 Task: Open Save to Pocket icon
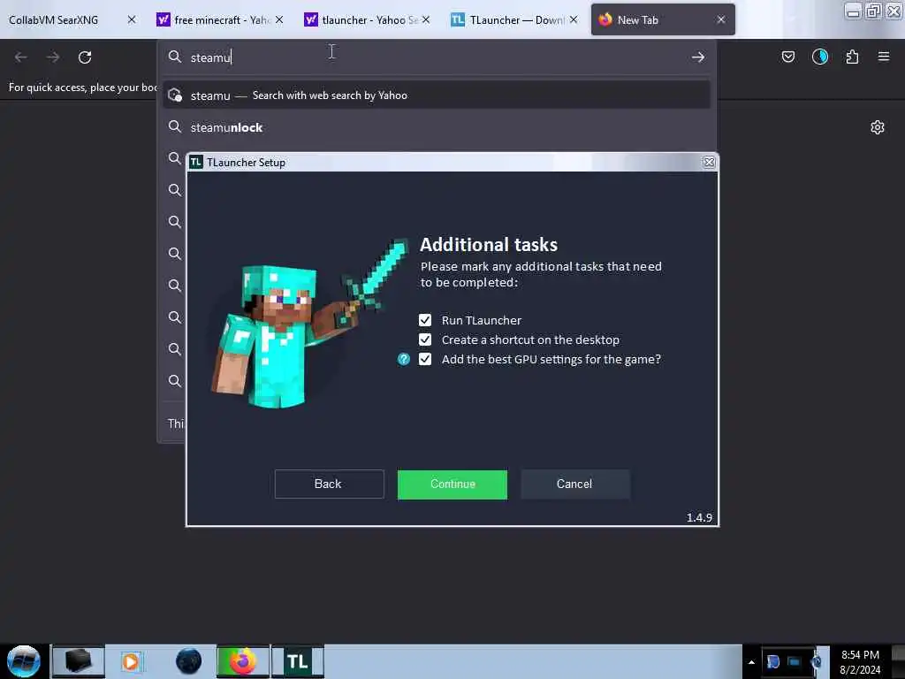787,57
